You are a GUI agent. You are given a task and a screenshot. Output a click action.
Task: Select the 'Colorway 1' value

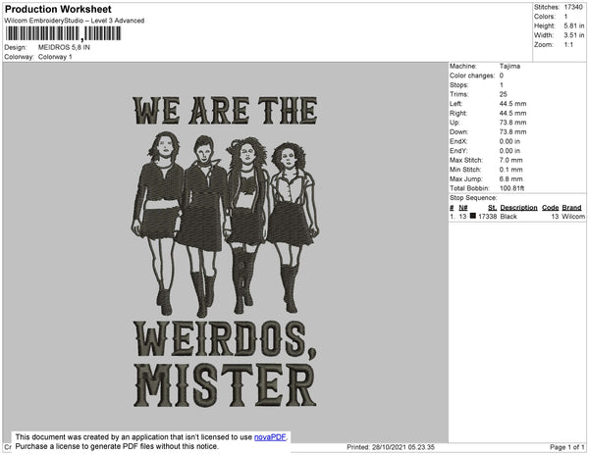pyautogui.click(x=55, y=57)
